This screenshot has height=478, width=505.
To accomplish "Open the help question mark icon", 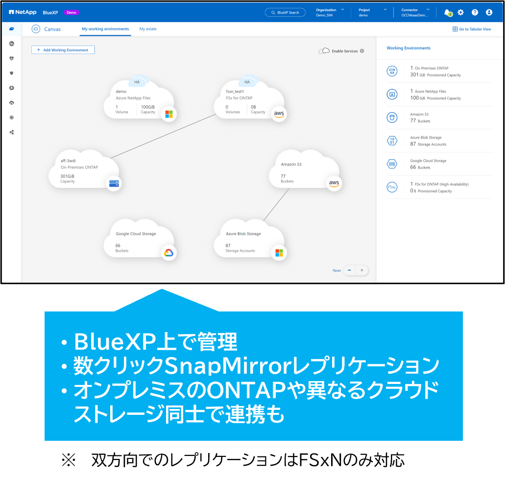I will point(475,12).
